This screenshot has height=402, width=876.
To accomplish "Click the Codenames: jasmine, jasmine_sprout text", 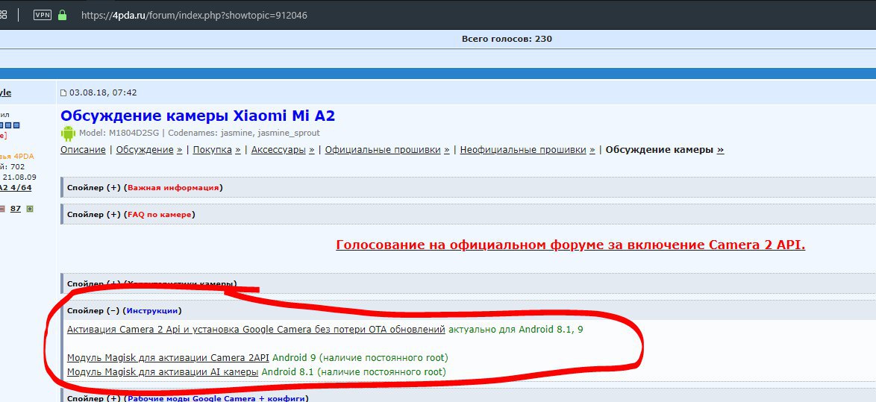I will tap(244, 133).
